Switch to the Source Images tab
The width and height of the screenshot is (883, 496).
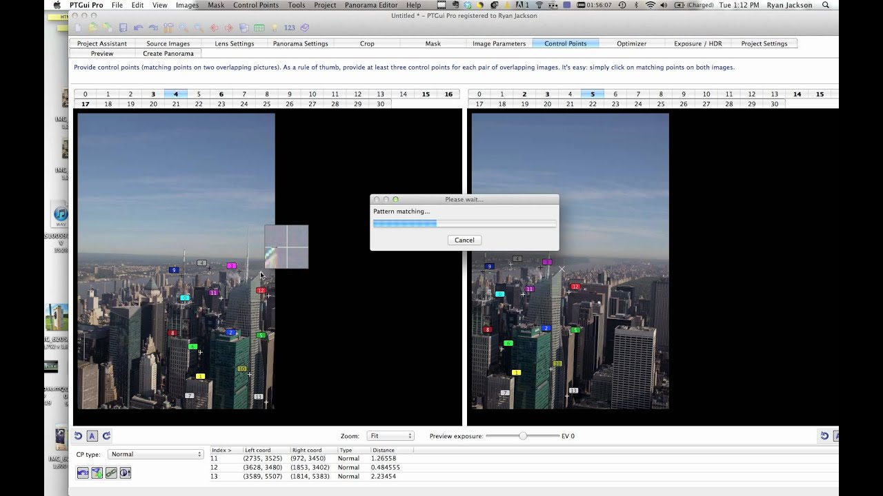[x=168, y=43]
